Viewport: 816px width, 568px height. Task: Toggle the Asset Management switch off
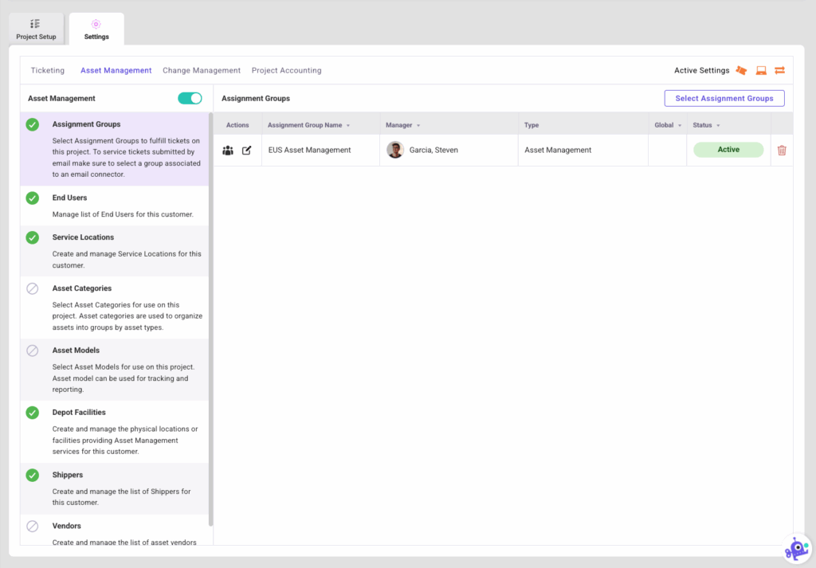(x=190, y=99)
